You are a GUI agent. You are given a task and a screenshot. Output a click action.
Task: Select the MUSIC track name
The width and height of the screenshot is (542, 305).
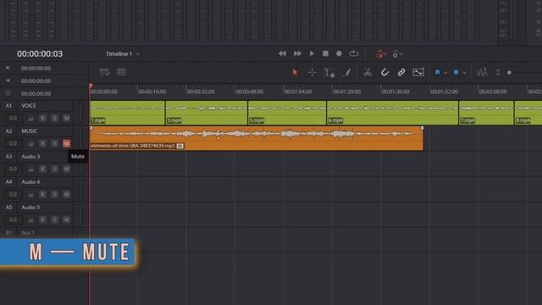pos(29,131)
